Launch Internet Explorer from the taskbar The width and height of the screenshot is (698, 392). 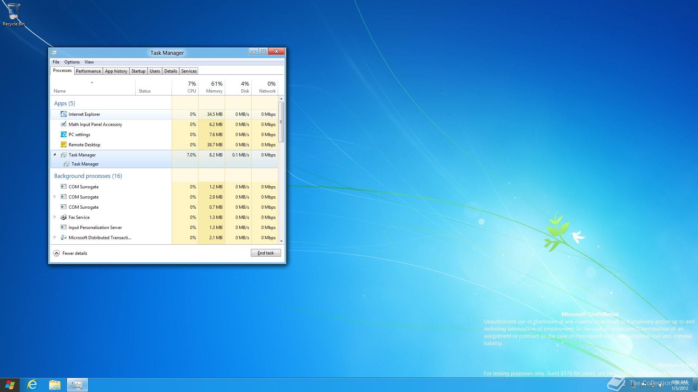(x=32, y=385)
